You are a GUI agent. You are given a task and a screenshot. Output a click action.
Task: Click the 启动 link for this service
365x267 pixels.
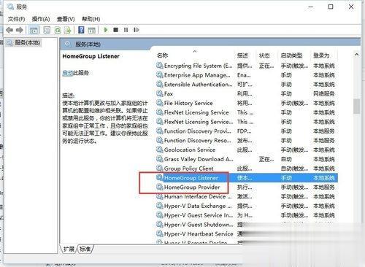[67, 73]
